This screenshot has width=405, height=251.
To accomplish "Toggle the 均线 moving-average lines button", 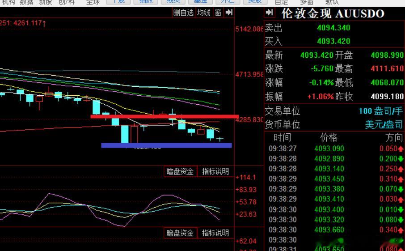I will pyautogui.click(x=203, y=13).
